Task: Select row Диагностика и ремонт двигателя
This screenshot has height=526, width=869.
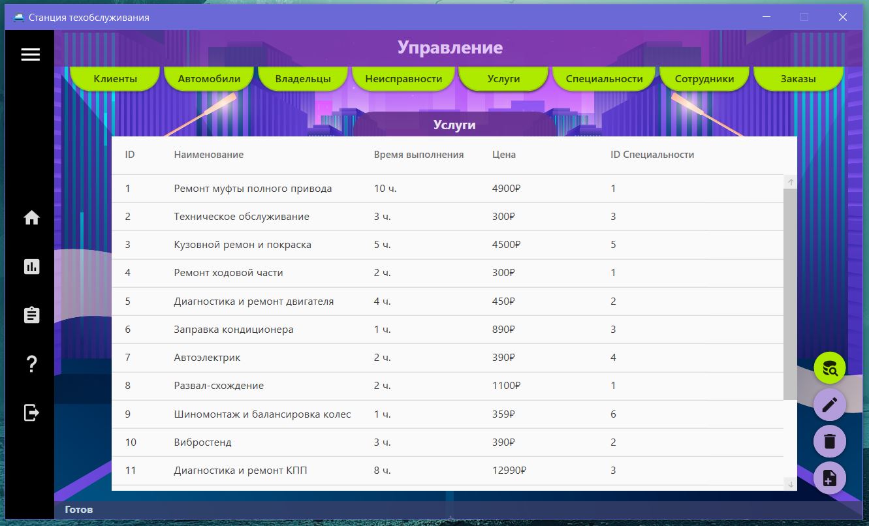Action: (x=447, y=302)
